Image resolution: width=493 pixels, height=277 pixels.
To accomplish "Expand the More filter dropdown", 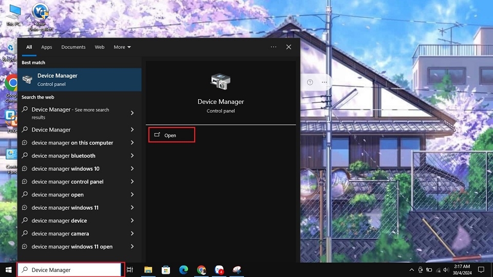I will click(x=122, y=47).
